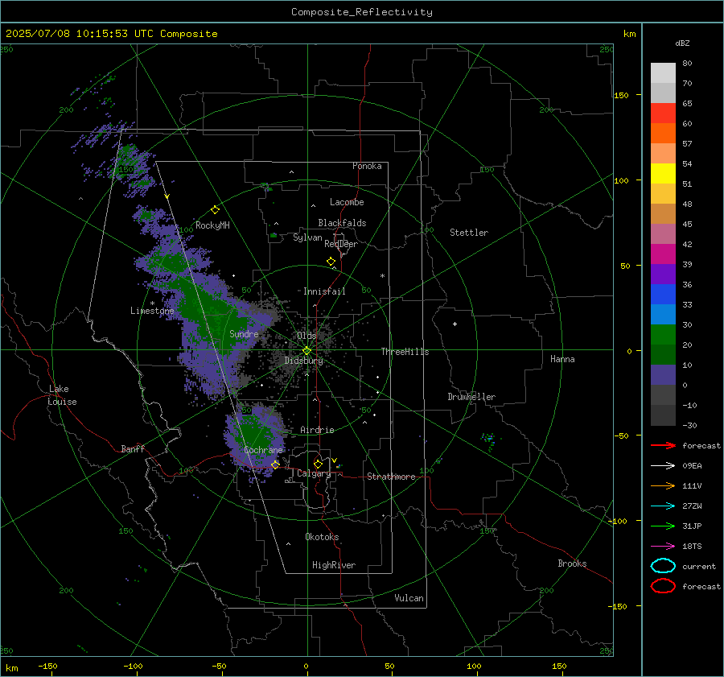Click the Blackfalds town label

(x=342, y=223)
